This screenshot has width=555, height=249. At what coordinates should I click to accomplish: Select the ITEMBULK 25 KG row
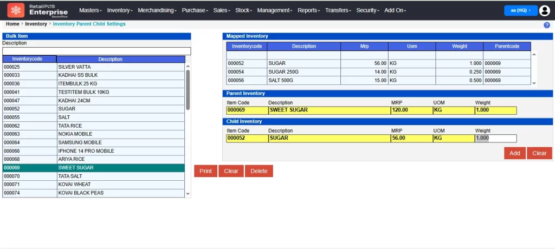[93, 84]
